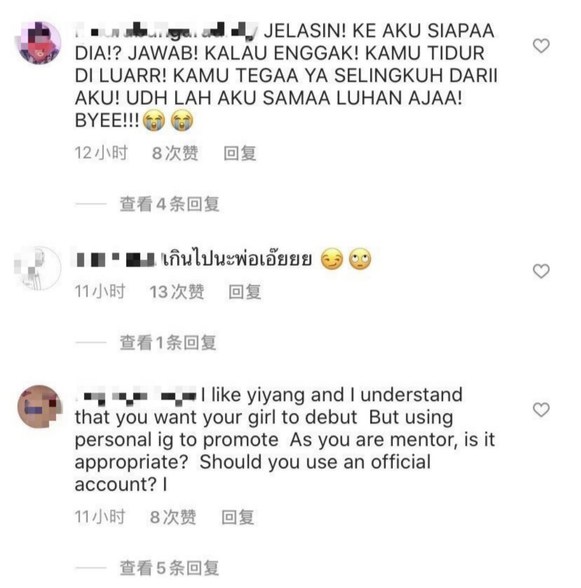The height and width of the screenshot is (588, 581).
Task: Reply (回复) to the yiyang comment
Action: click(237, 517)
